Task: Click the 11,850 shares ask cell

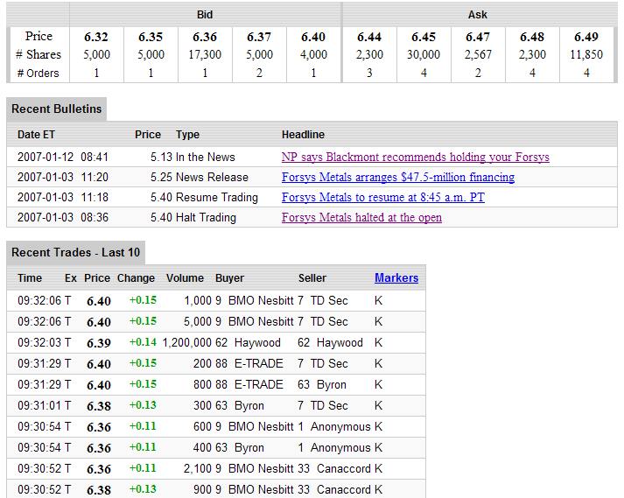Action: coord(586,54)
